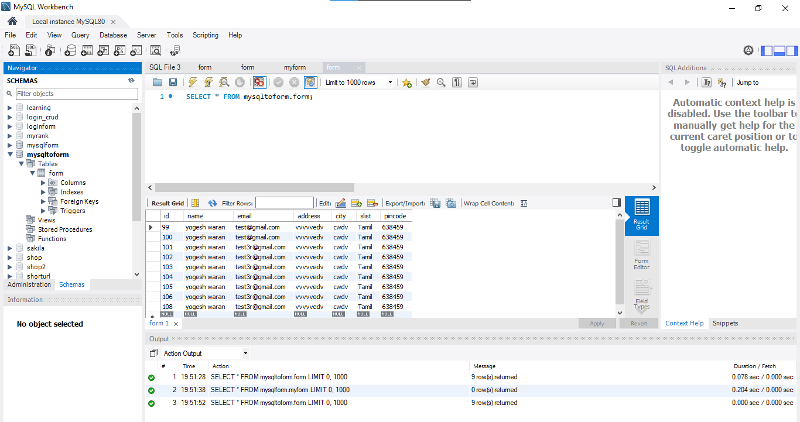Click the Filter objects search field
This screenshot has width=800, height=422.
[77, 94]
